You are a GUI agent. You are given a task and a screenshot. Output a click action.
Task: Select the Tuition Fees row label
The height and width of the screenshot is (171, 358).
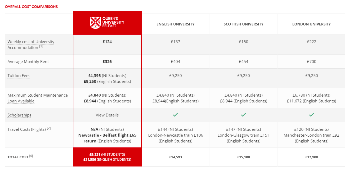click(x=19, y=76)
